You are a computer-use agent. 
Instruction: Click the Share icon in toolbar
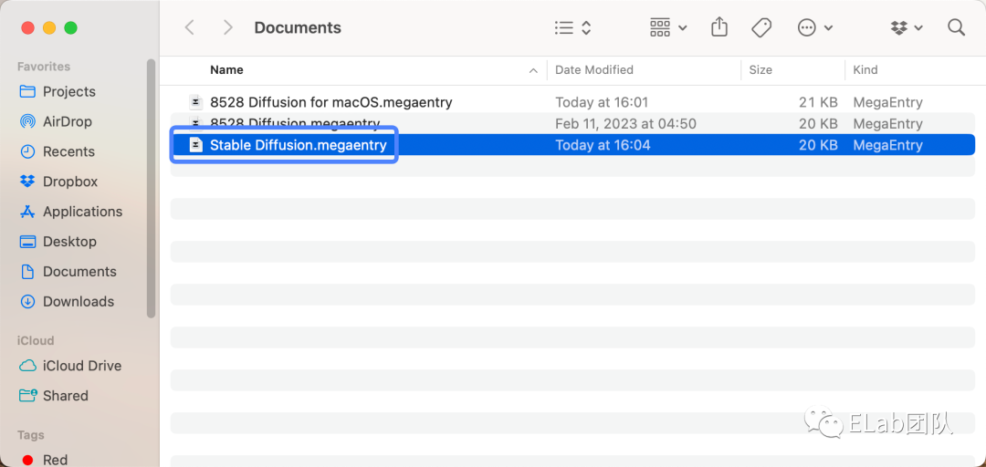pyautogui.click(x=719, y=27)
